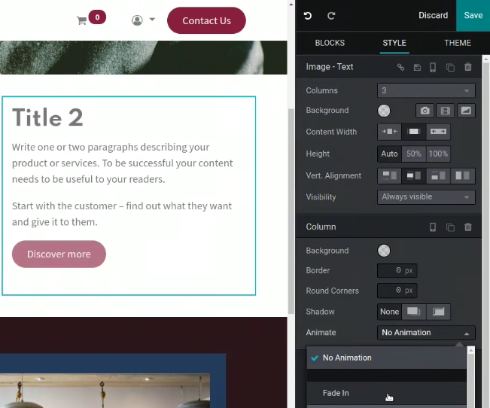
Task: Switch to the BLOCKS tab
Action: [330, 43]
